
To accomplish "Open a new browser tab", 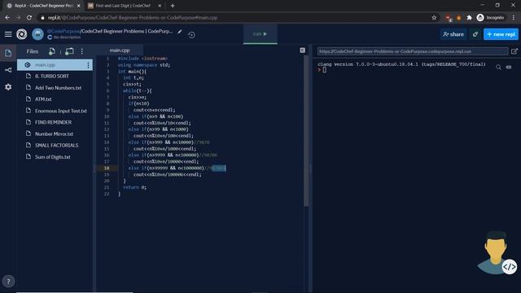I will coord(173,6).
